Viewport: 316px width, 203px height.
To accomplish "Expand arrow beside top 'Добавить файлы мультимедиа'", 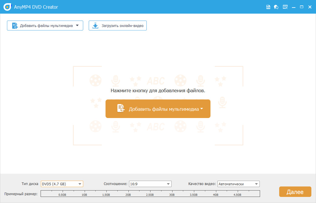I will [77, 26].
